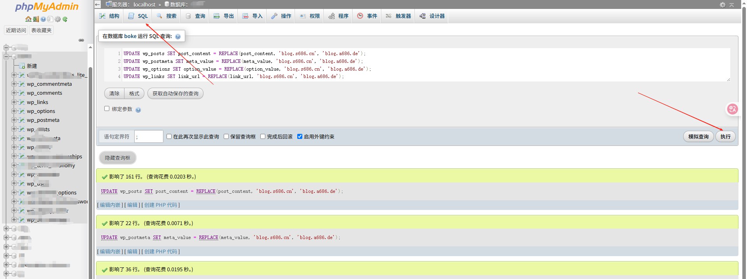Screen dimensions: 747x279
Task: Click the 隐藏查询框 button
Action: click(x=117, y=158)
